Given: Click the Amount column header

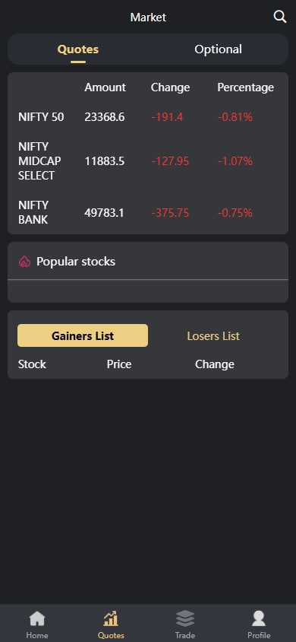Looking at the screenshot, I should pyautogui.click(x=105, y=87).
